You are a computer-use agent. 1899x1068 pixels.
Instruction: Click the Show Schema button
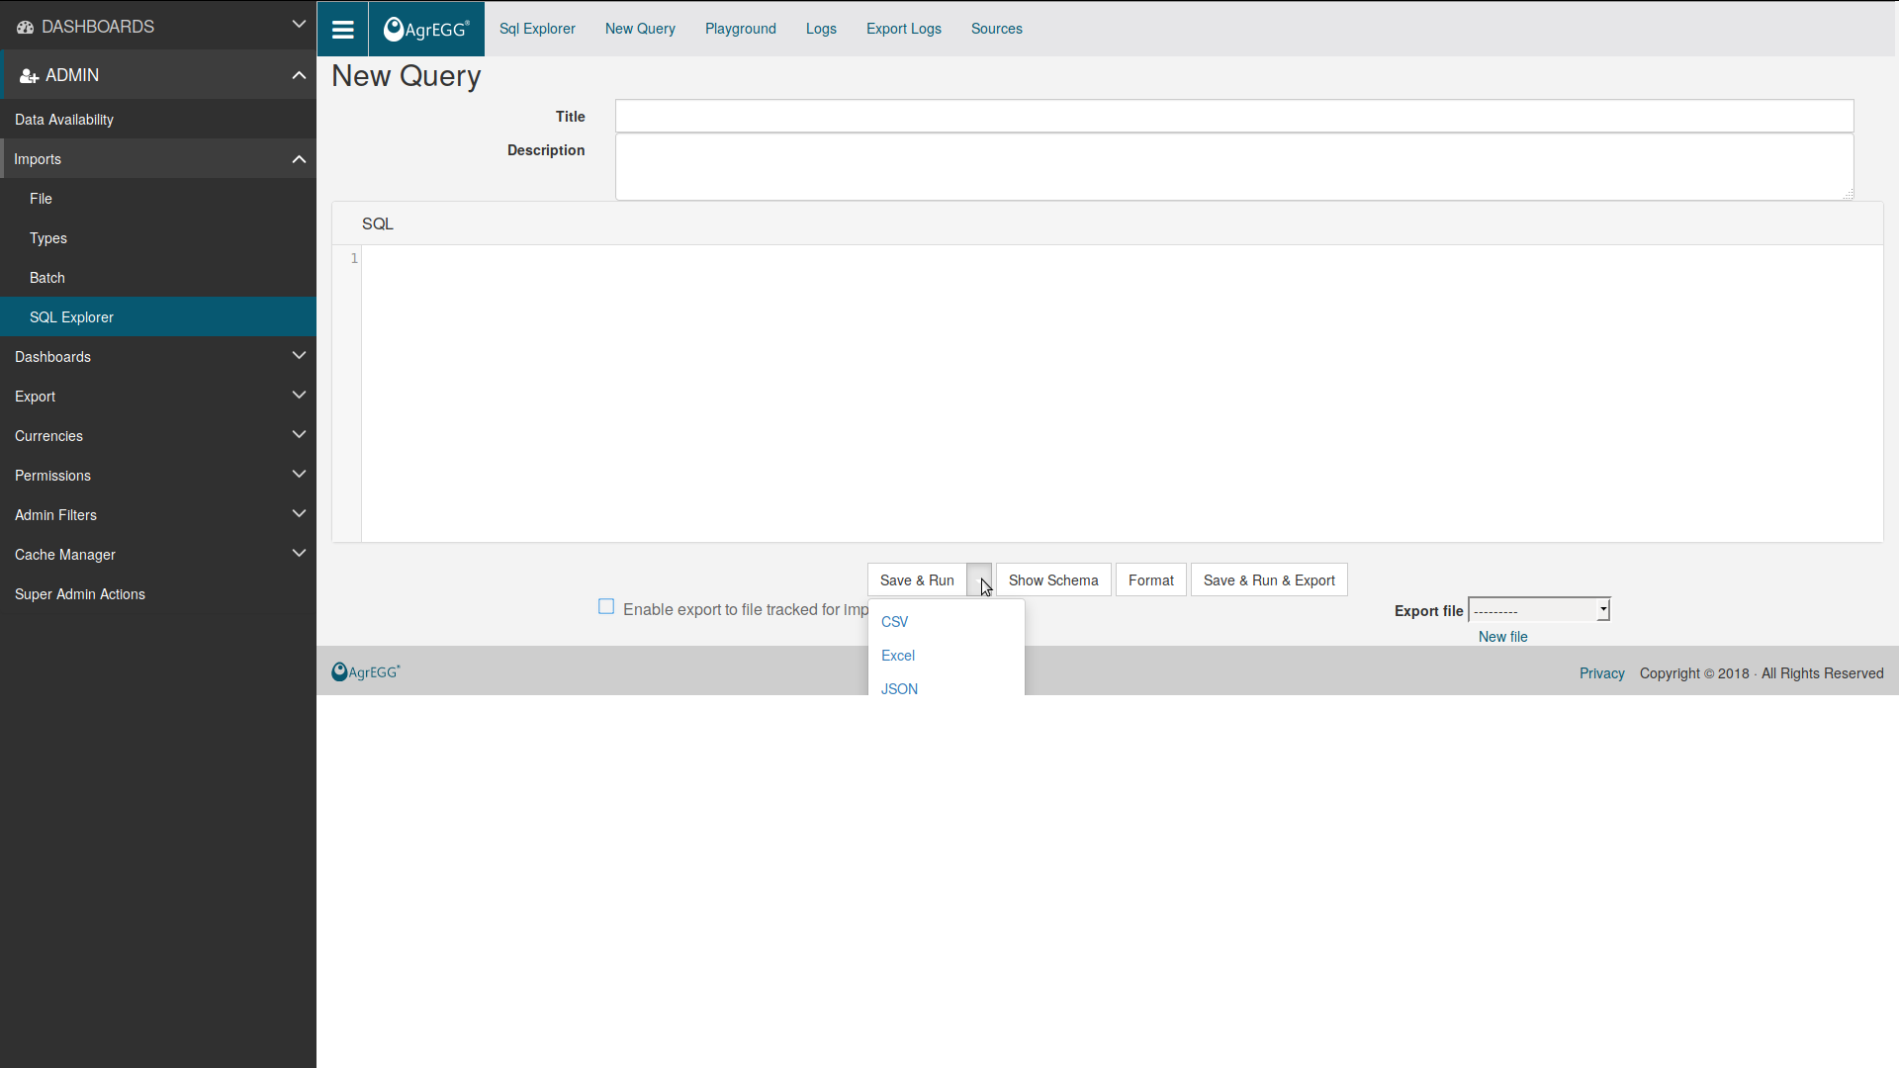click(1053, 580)
